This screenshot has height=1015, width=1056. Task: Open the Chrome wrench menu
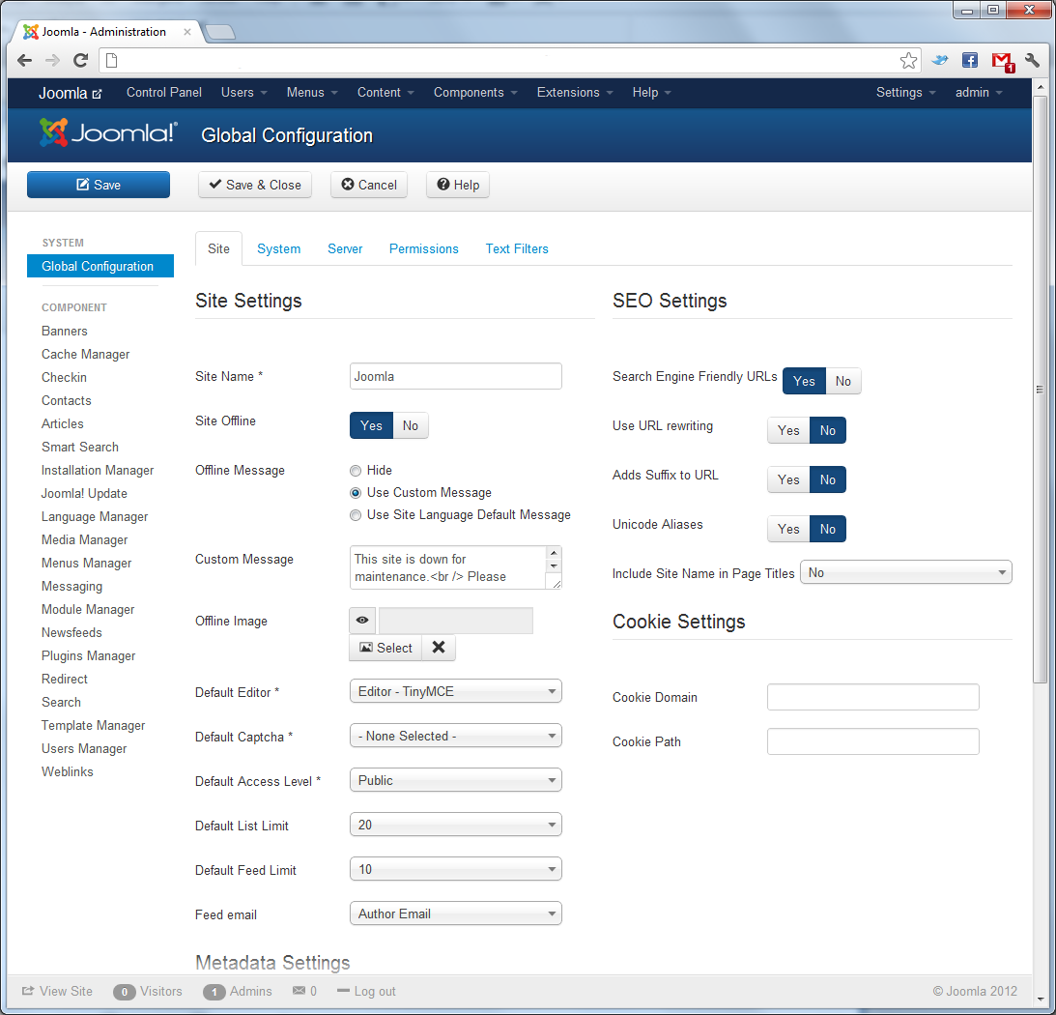pos(1033,61)
